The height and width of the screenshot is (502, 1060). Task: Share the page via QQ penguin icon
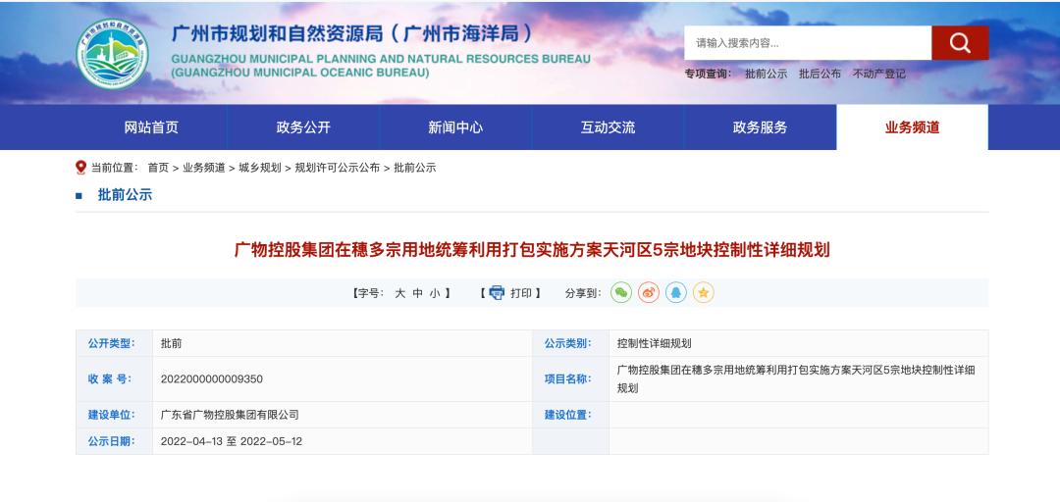tap(676, 292)
